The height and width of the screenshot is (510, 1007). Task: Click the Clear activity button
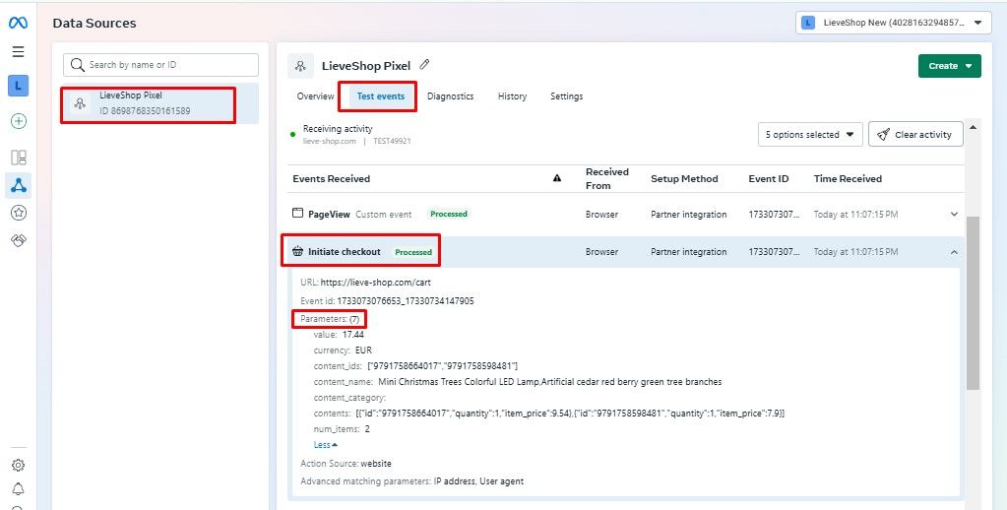click(x=915, y=134)
